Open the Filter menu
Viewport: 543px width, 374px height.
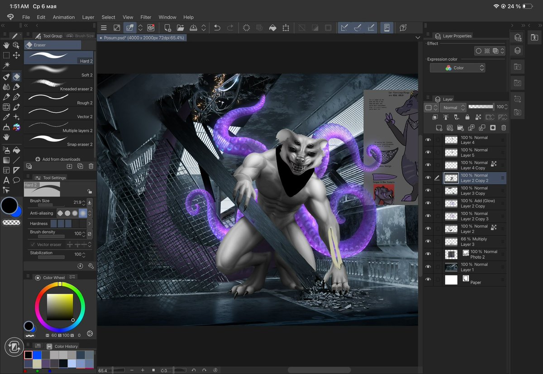[146, 17]
